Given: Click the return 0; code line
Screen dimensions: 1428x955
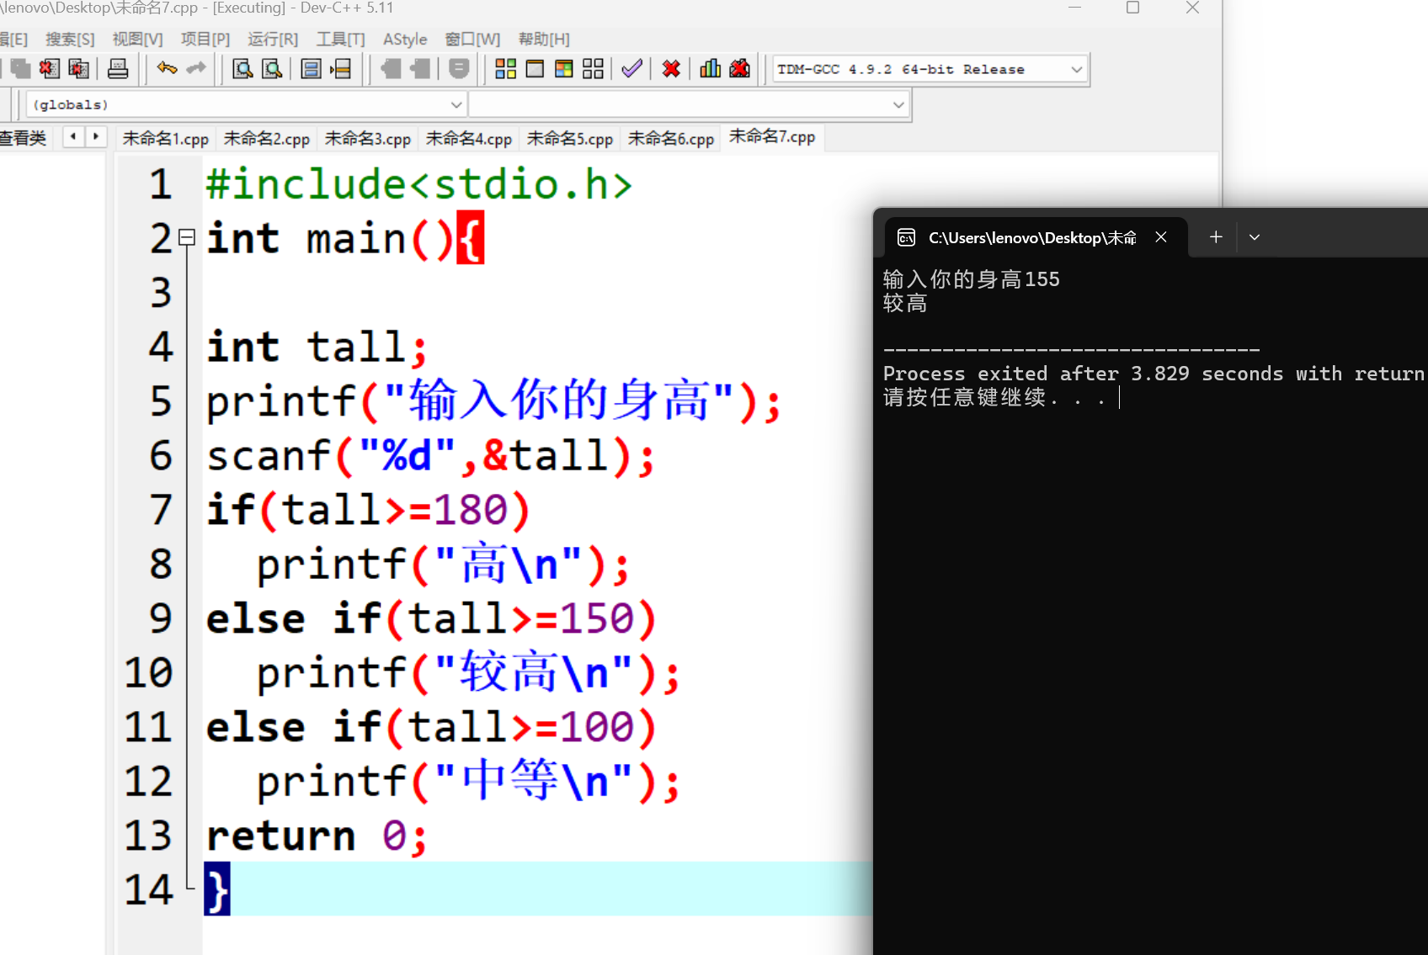Looking at the screenshot, I should (x=317, y=836).
